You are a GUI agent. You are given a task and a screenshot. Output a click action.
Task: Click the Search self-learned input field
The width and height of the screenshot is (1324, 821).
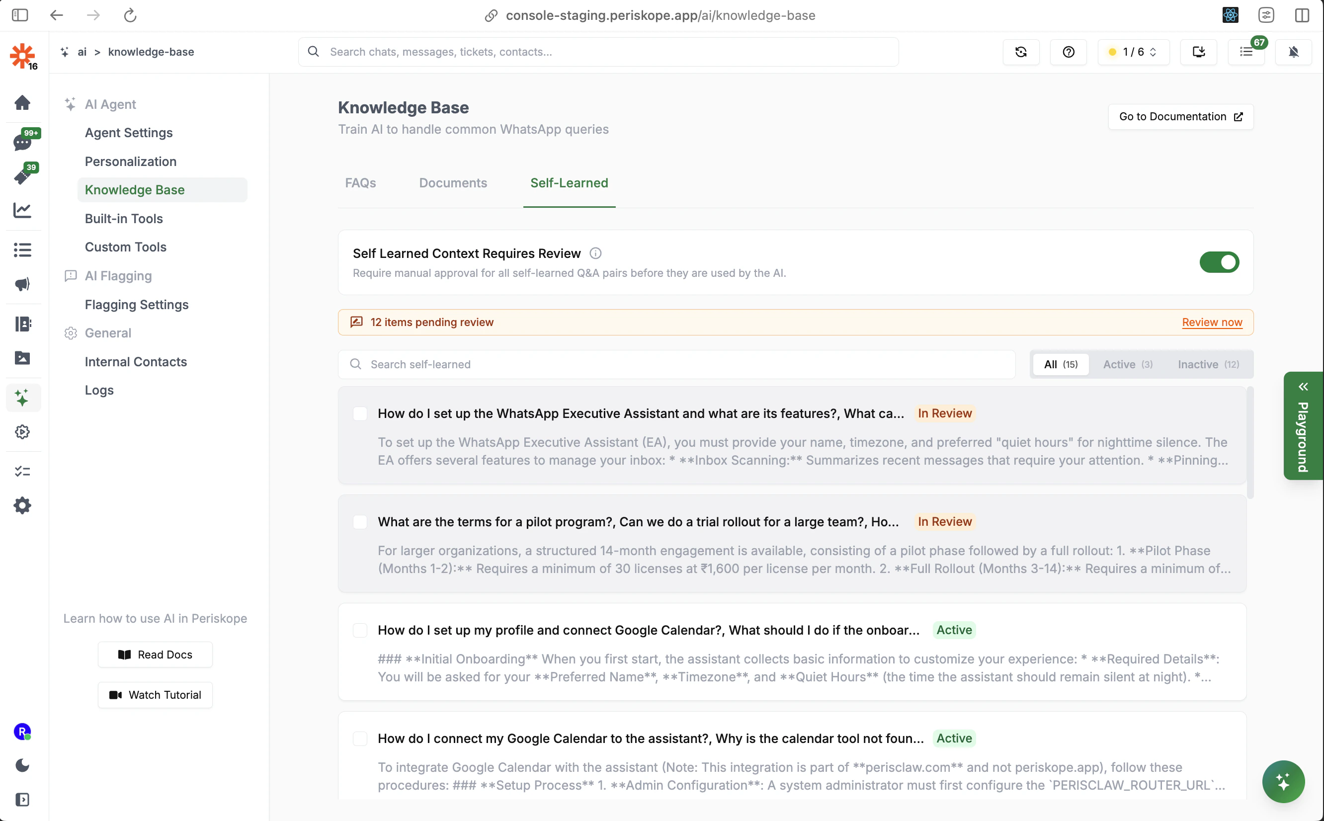click(676, 364)
